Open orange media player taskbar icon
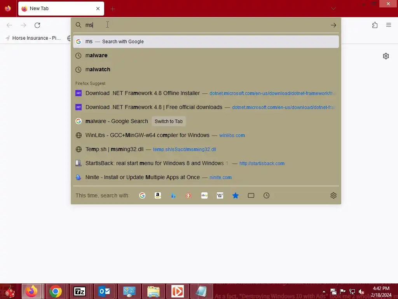Screen dimensions: 398x299 click(177, 291)
